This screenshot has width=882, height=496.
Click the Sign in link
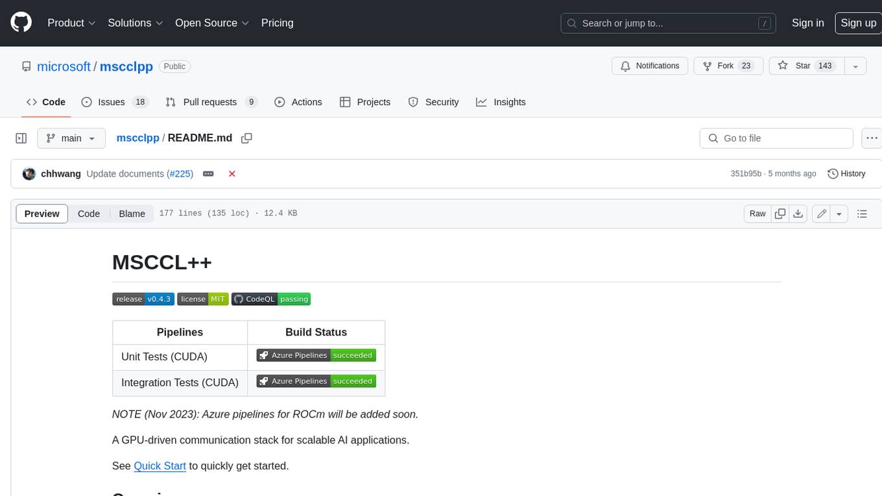(x=807, y=23)
